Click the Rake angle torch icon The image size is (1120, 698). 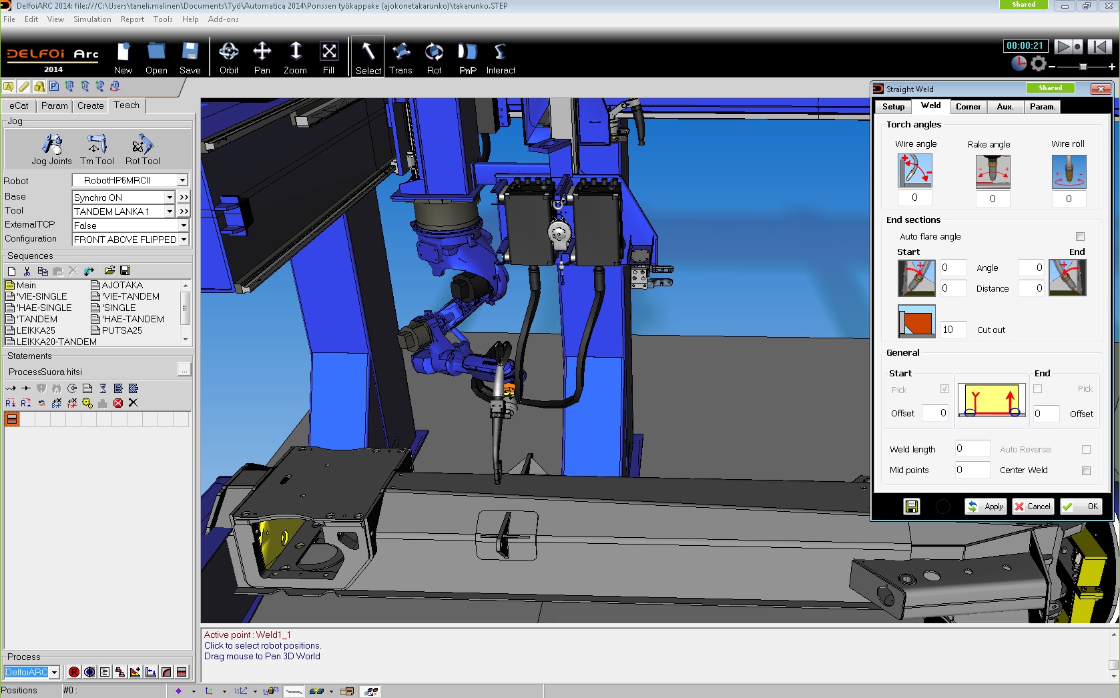[x=993, y=171]
